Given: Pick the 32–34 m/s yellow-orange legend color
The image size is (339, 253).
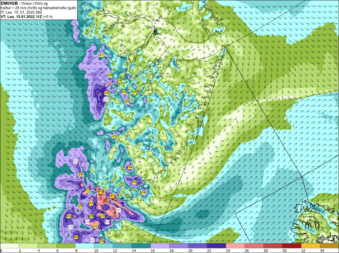Looking at the screenshot, I should tap(311, 246).
